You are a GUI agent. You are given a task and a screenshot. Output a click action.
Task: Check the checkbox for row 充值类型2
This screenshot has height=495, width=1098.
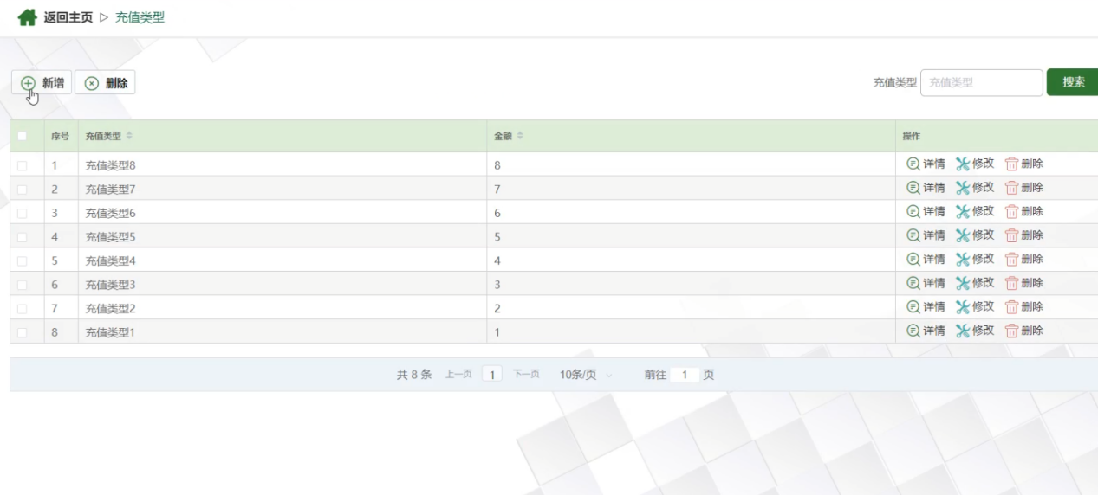(23, 308)
